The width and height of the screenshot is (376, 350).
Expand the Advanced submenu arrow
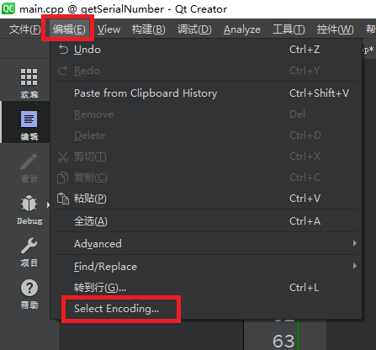click(x=355, y=243)
